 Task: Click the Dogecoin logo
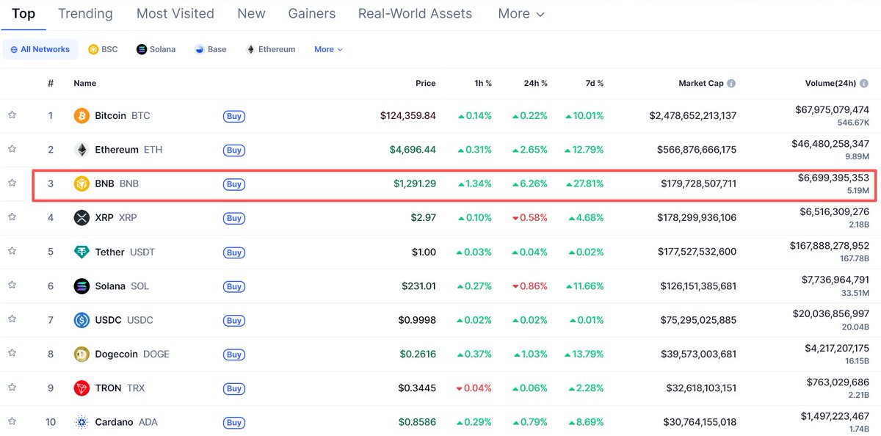click(81, 355)
